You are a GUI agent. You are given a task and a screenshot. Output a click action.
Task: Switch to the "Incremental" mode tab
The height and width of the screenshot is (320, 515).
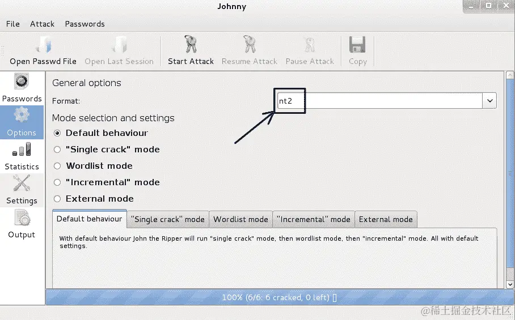pyautogui.click(x=314, y=219)
